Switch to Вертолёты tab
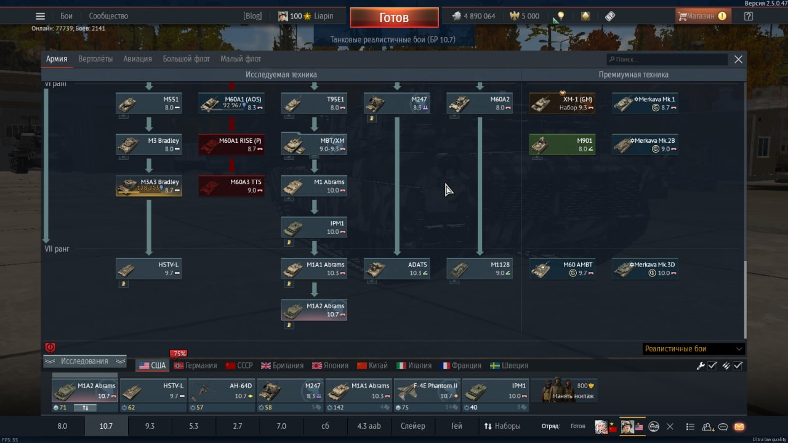 point(95,59)
